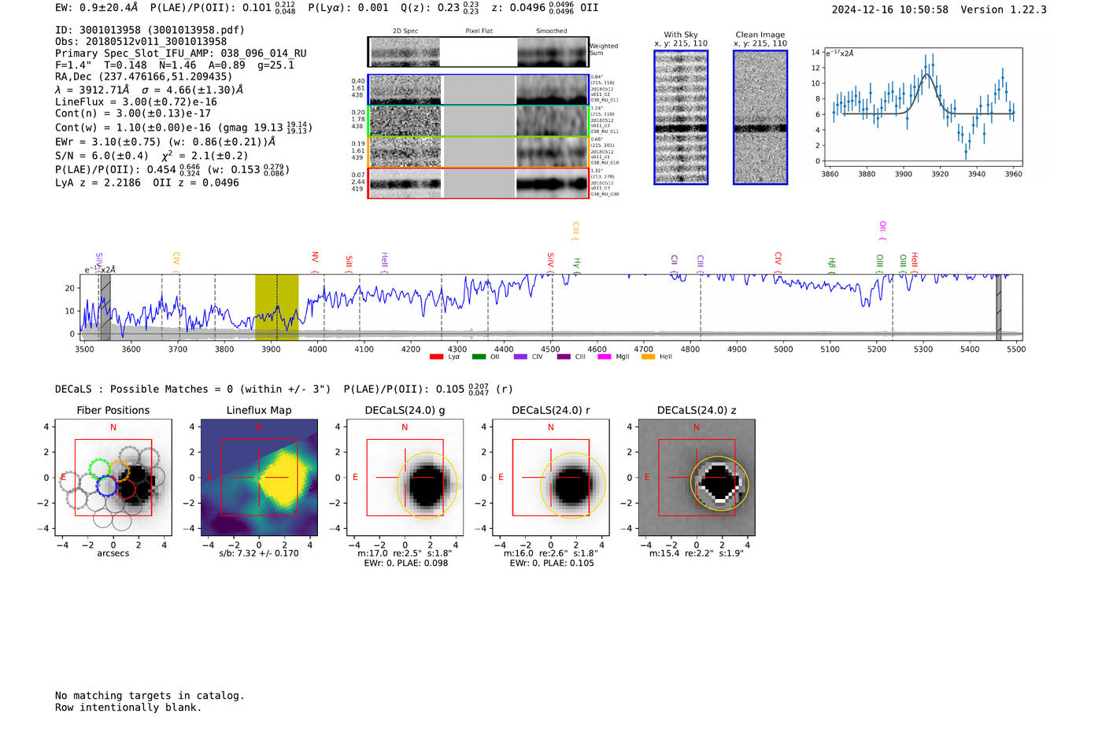Click the green dashed fiber circle

click(99, 469)
